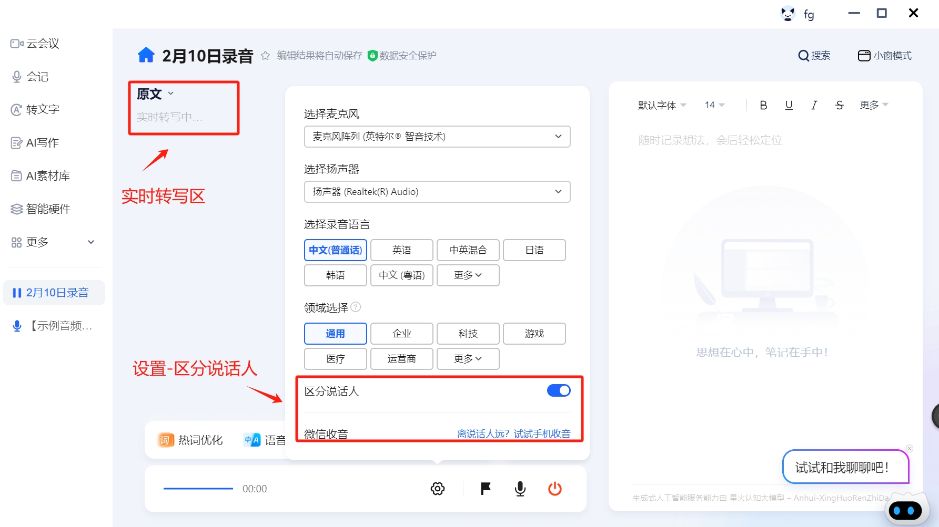Switch to 小窗模式
The height and width of the screenshot is (527, 939).
[884, 56]
